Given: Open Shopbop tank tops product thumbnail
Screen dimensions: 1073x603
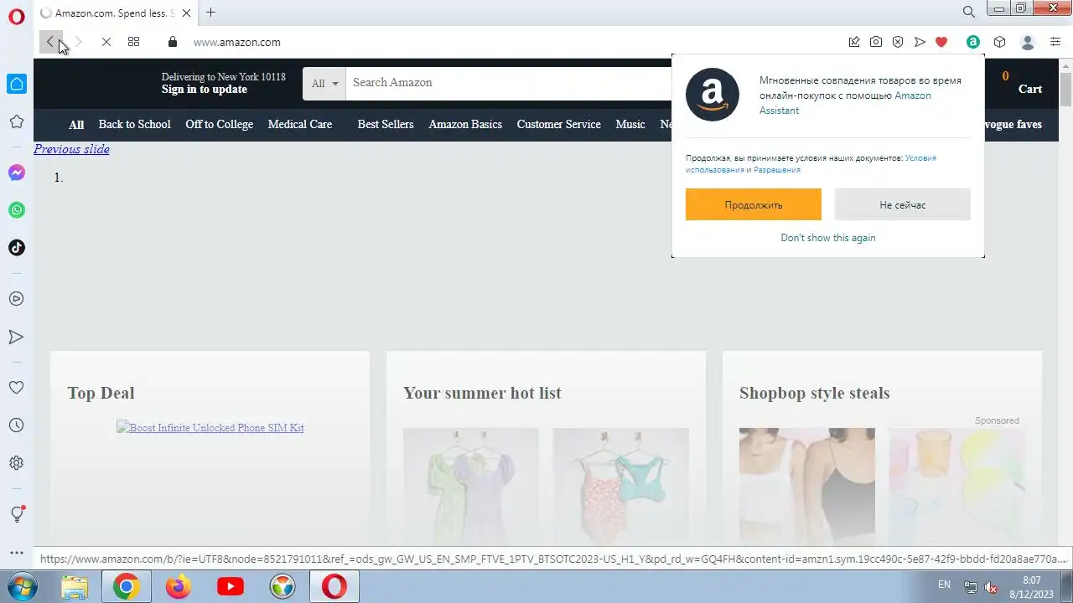Looking at the screenshot, I should click(x=807, y=486).
